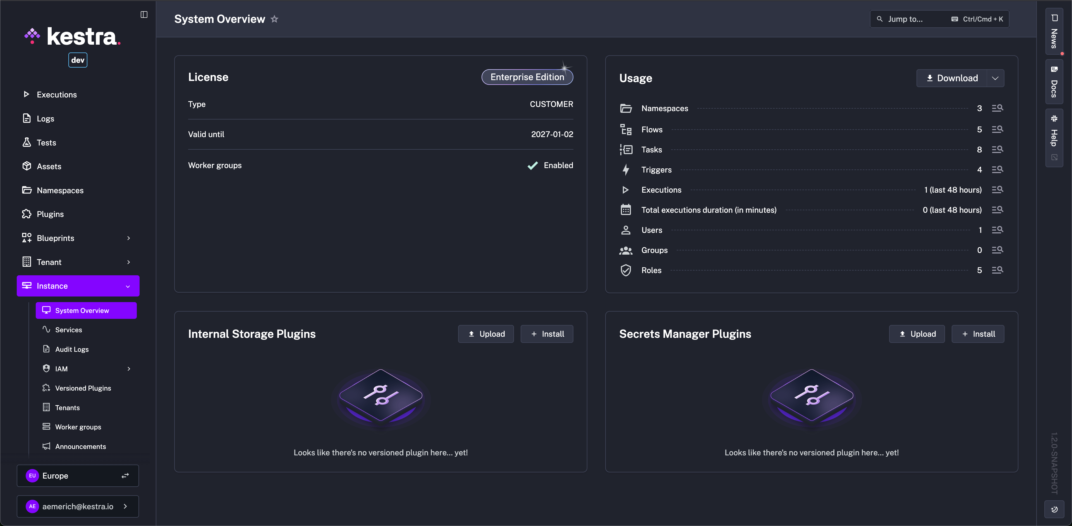
Task: Click the magnifier beside Roles usage count
Action: click(x=997, y=270)
